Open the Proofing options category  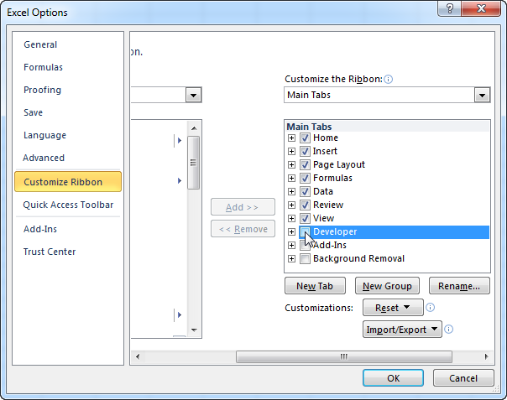coord(42,90)
